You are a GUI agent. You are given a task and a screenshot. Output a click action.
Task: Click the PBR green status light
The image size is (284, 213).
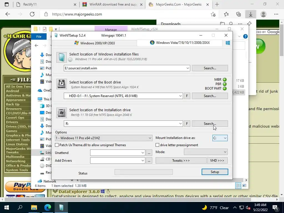tap(225, 84)
